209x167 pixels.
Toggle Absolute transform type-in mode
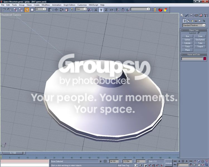tap(105, 161)
